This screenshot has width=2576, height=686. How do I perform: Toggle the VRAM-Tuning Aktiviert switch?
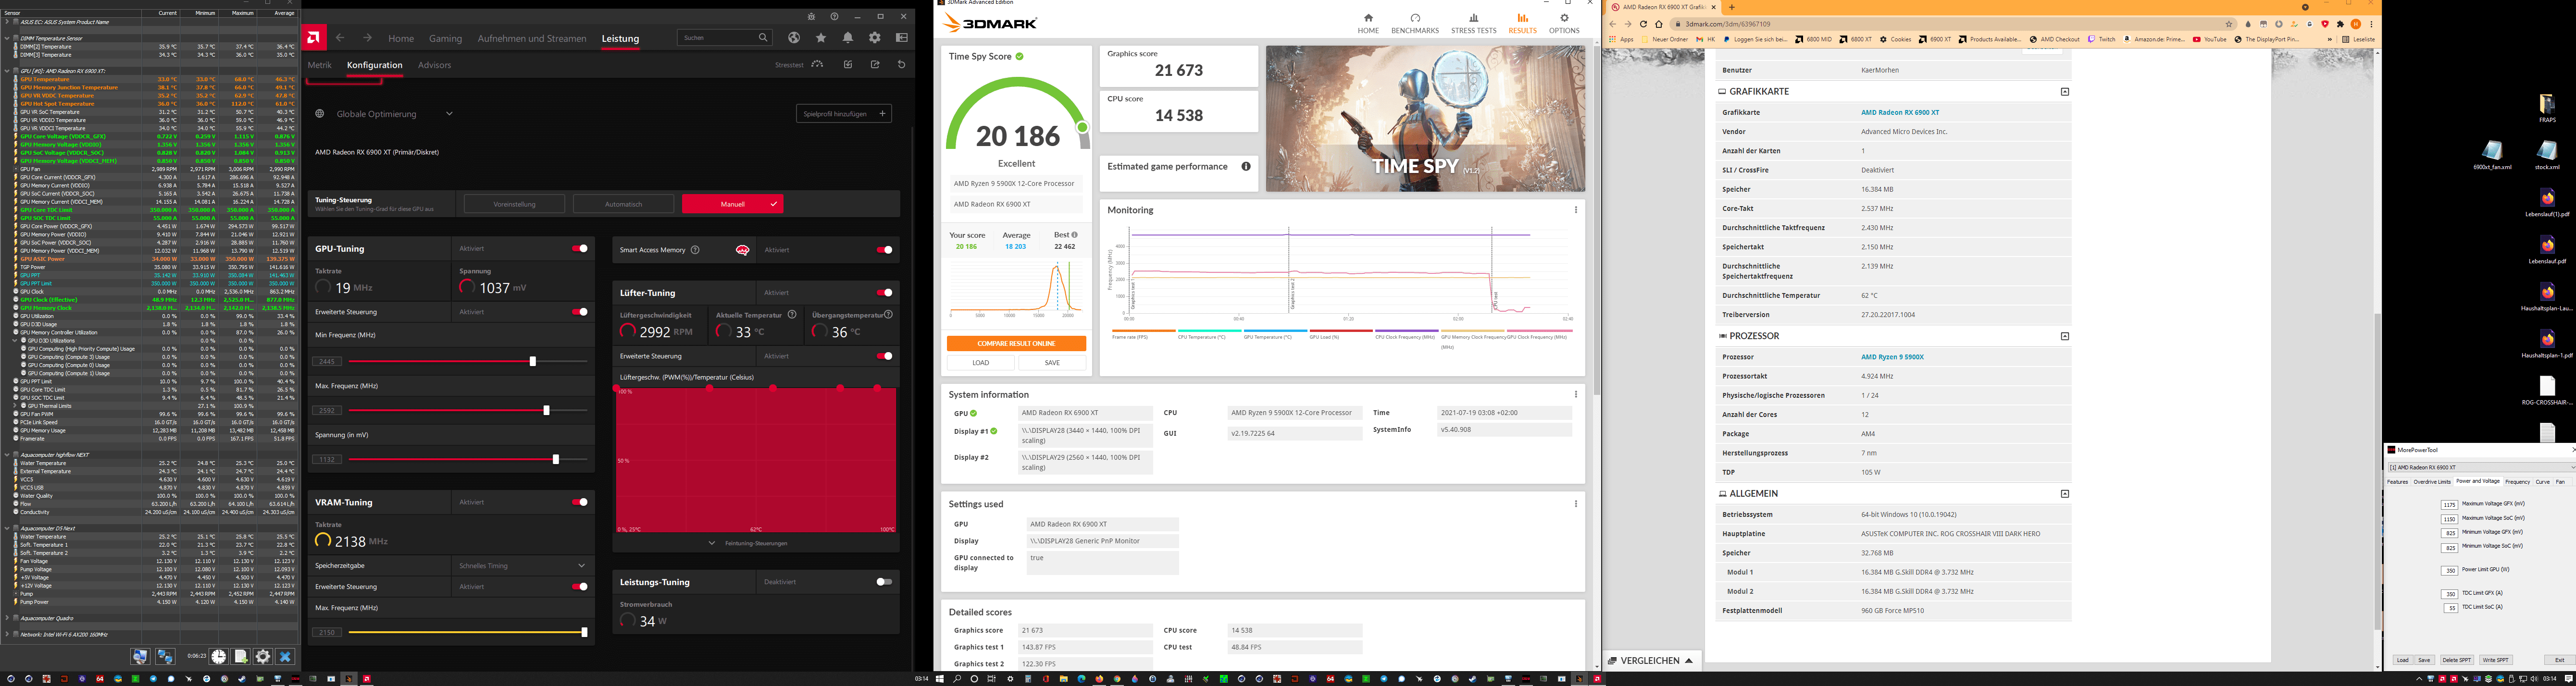pyautogui.click(x=580, y=502)
